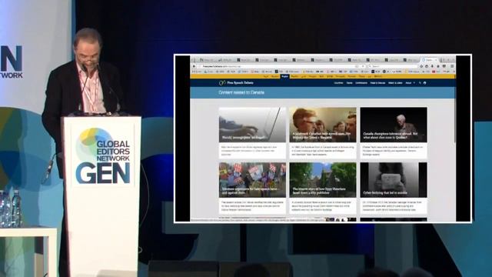The height and width of the screenshot is (277, 492).
Task: Go back with the browser back arrow
Action: tap(194, 66)
